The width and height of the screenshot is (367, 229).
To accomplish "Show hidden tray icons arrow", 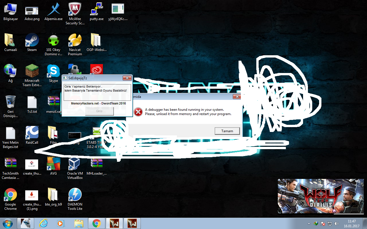I will pyautogui.click(x=309, y=224).
